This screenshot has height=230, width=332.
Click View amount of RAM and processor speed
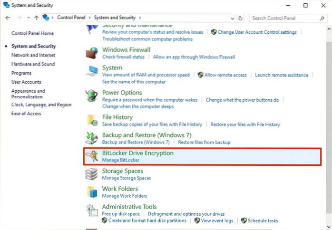(x=146, y=75)
